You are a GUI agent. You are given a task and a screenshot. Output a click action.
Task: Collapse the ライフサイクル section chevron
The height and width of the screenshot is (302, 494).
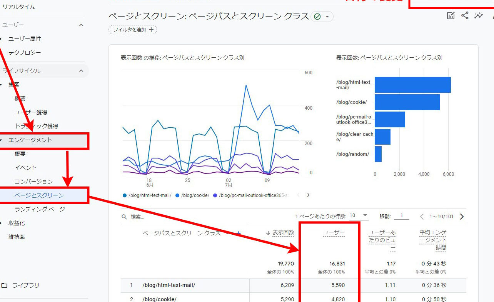click(x=81, y=71)
